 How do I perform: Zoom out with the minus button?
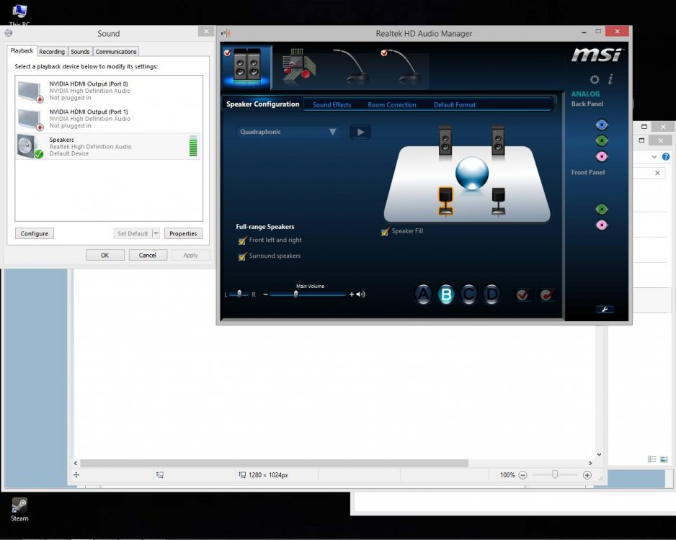(522, 475)
